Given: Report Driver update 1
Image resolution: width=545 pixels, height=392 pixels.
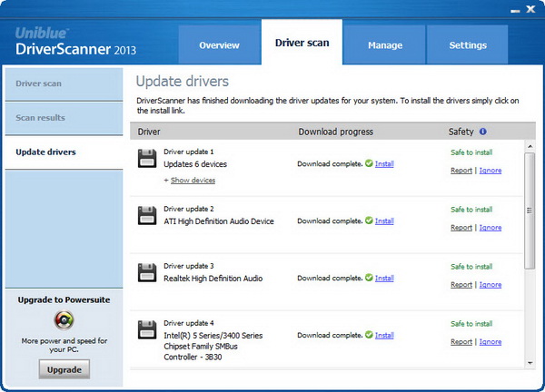Looking at the screenshot, I should (461, 171).
